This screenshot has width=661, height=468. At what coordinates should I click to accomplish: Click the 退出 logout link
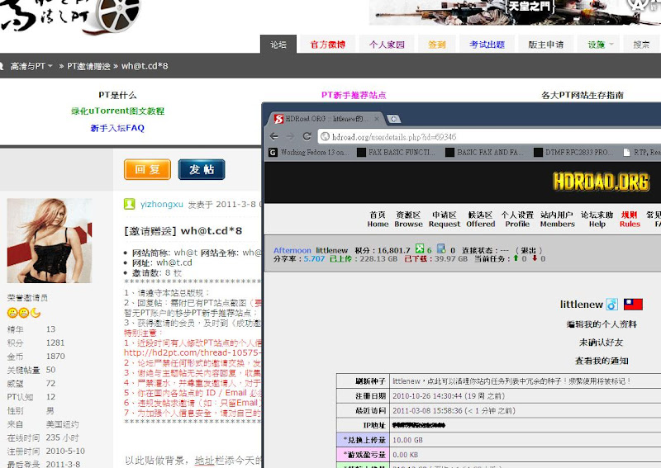tap(528, 250)
